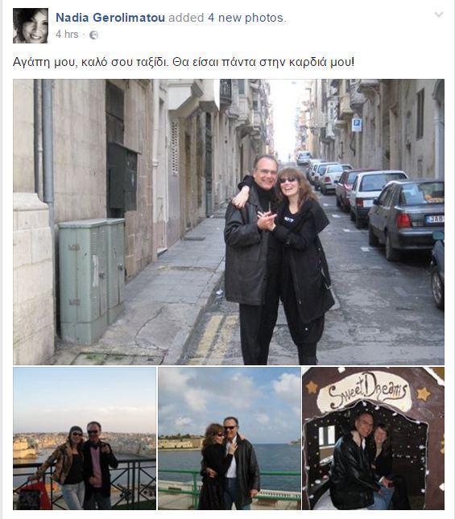Select the Greek post caption text

[x=184, y=62]
